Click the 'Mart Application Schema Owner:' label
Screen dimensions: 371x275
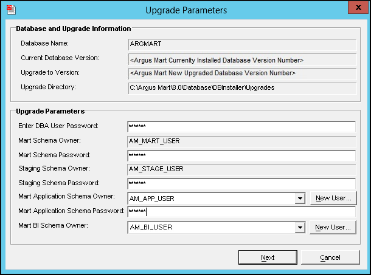click(x=66, y=196)
